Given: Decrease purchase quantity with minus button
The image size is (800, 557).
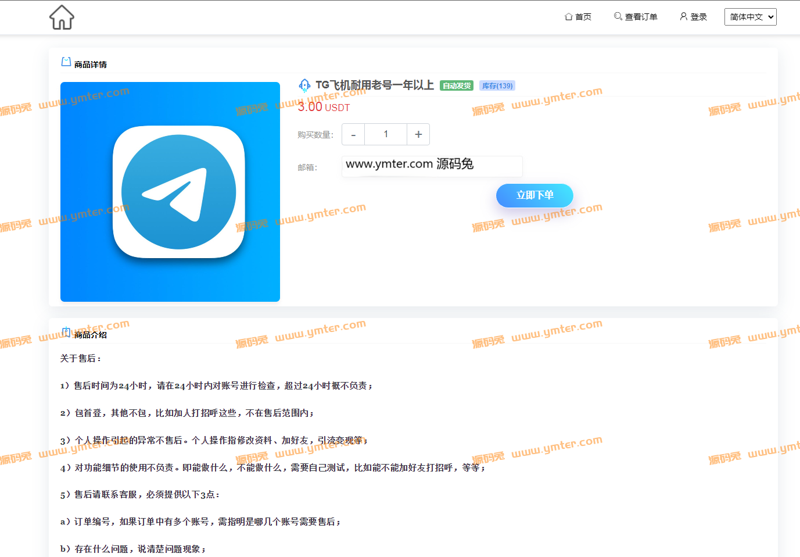Looking at the screenshot, I should tap(353, 134).
